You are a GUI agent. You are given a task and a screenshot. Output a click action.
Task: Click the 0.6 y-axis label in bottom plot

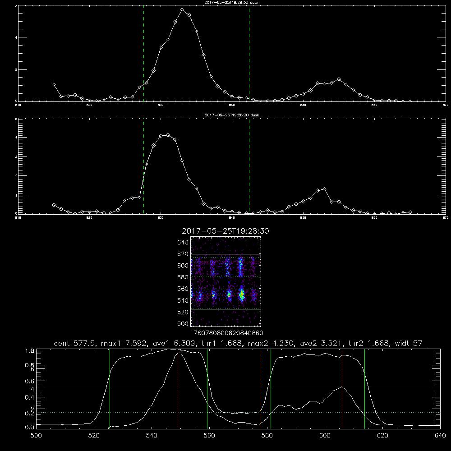[29, 381]
